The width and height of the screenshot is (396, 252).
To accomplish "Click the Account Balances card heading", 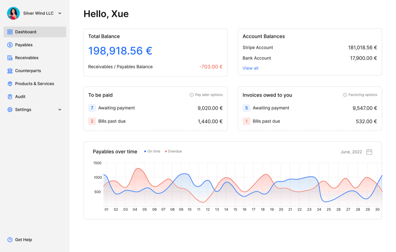I will pyautogui.click(x=264, y=36).
